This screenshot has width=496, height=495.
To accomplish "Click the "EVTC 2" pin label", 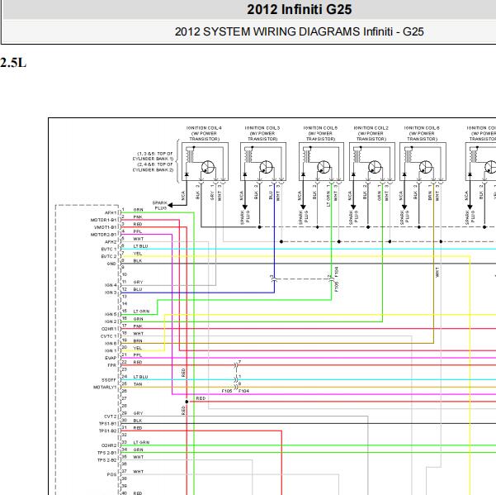I will pyautogui.click(x=109, y=256).
